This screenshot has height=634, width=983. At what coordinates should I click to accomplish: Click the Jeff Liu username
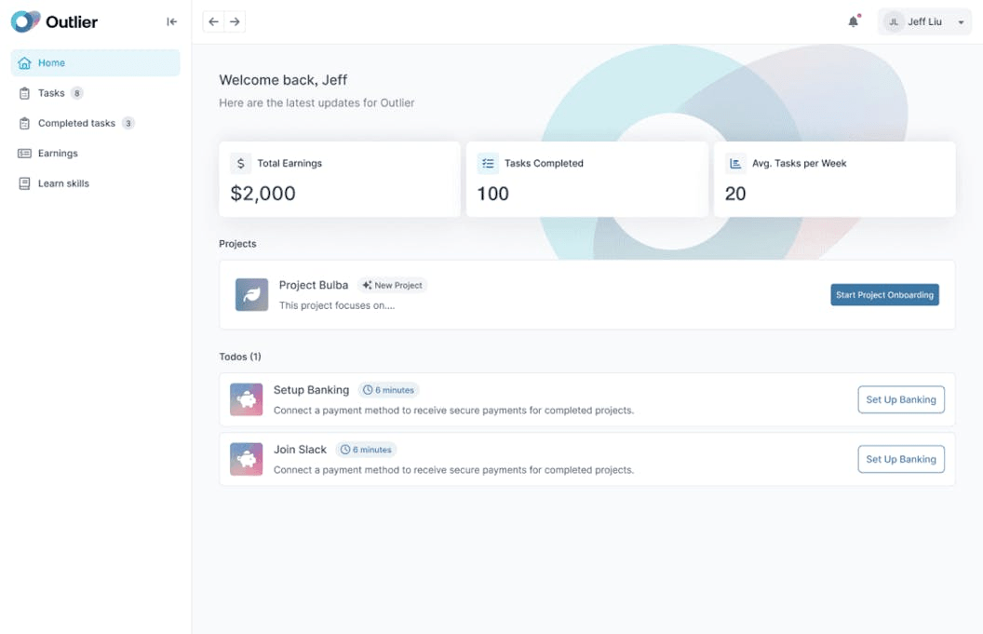point(924,22)
